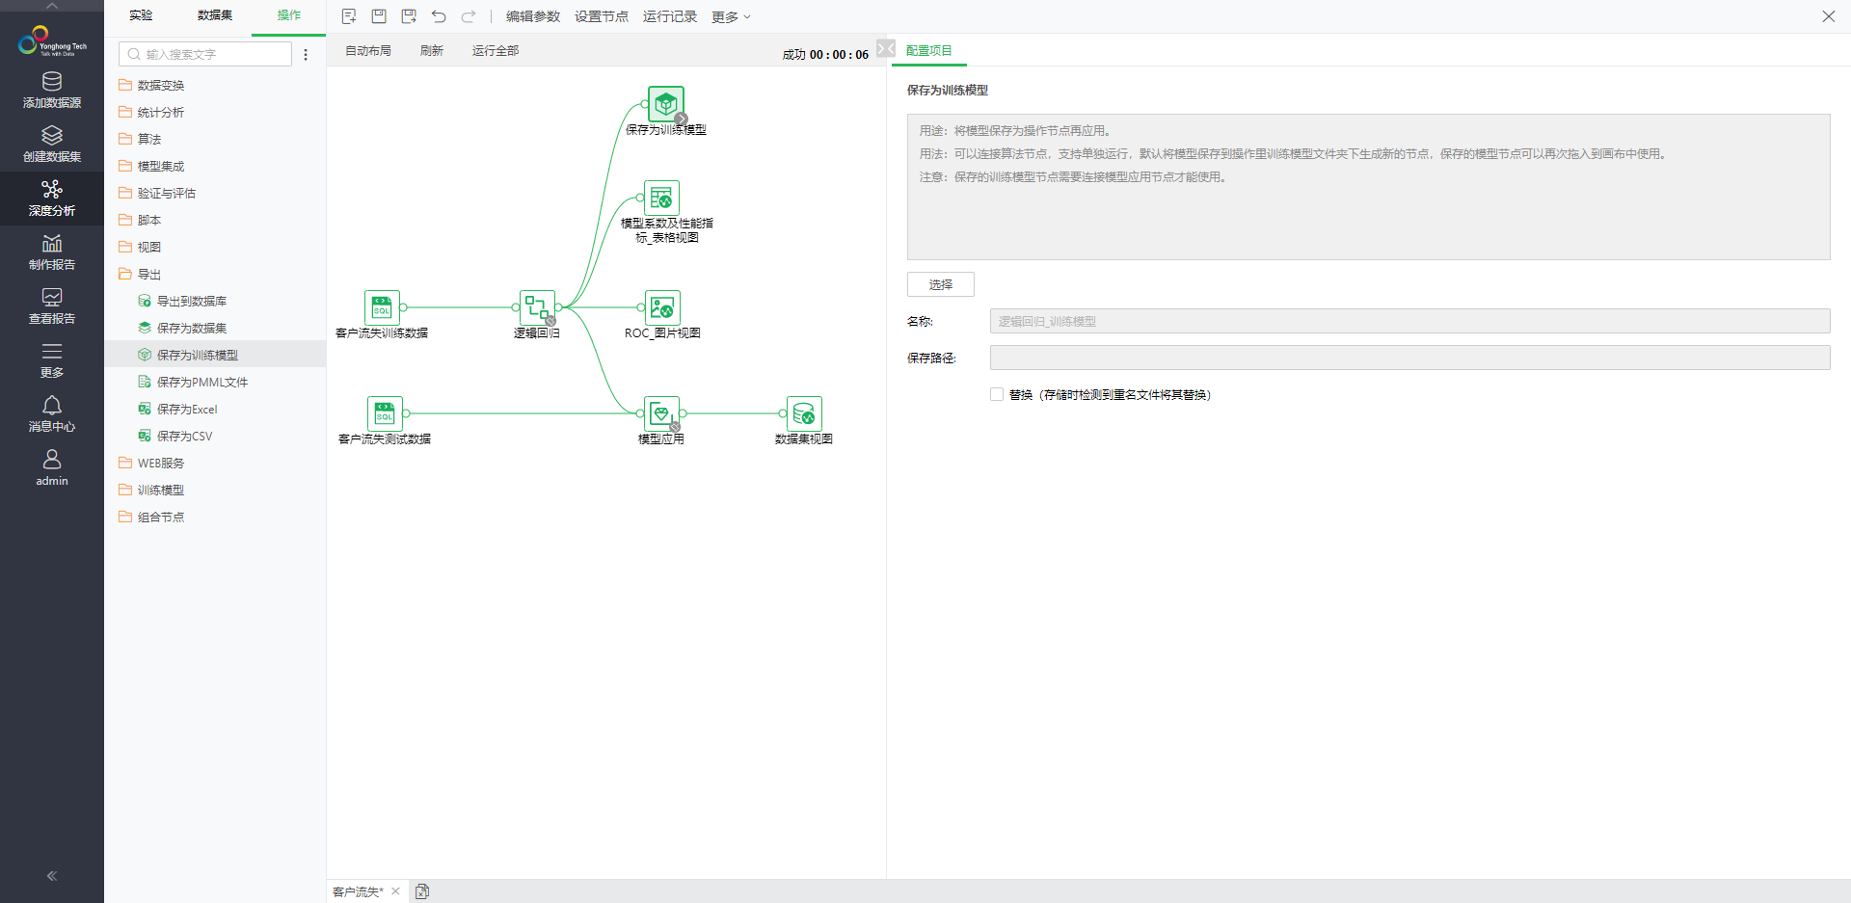
Task: Select the 客户流失测试数据 SQL node
Action: [385, 413]
